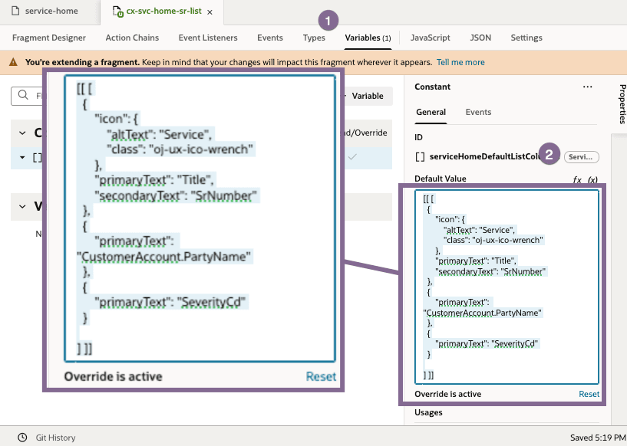Click Reset to clear the override

coord(589,393)
